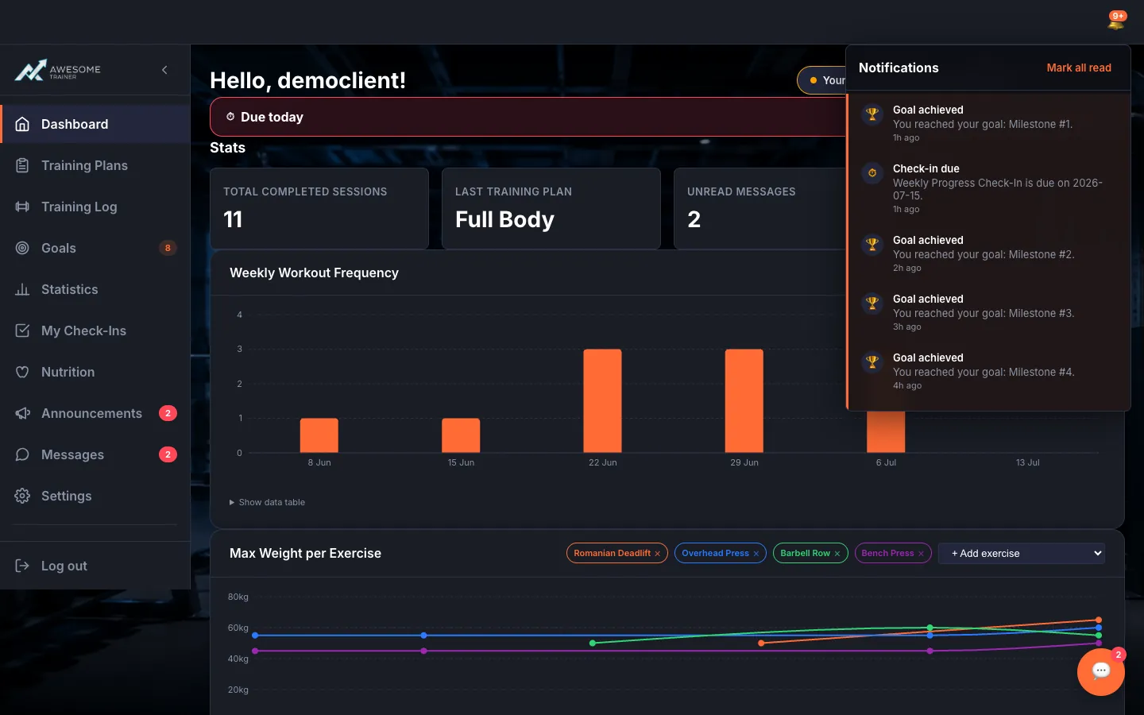Image resolution: width=1144 pixels, height=715 pixels.
Task: Click the Milestone #3 notification trophy icon
Action: tap(872, 303)
